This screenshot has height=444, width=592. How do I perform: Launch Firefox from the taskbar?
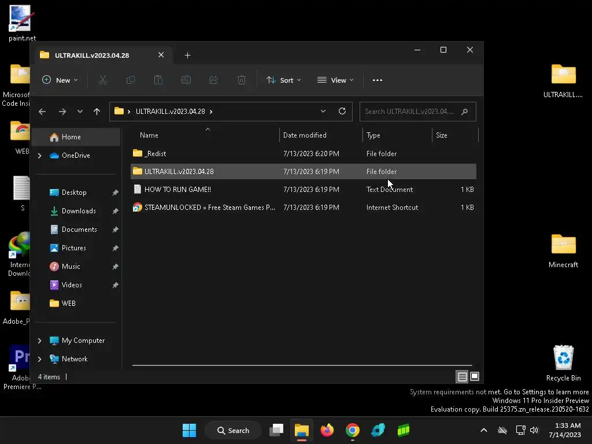pyautogui.click(x=327, y=430)
